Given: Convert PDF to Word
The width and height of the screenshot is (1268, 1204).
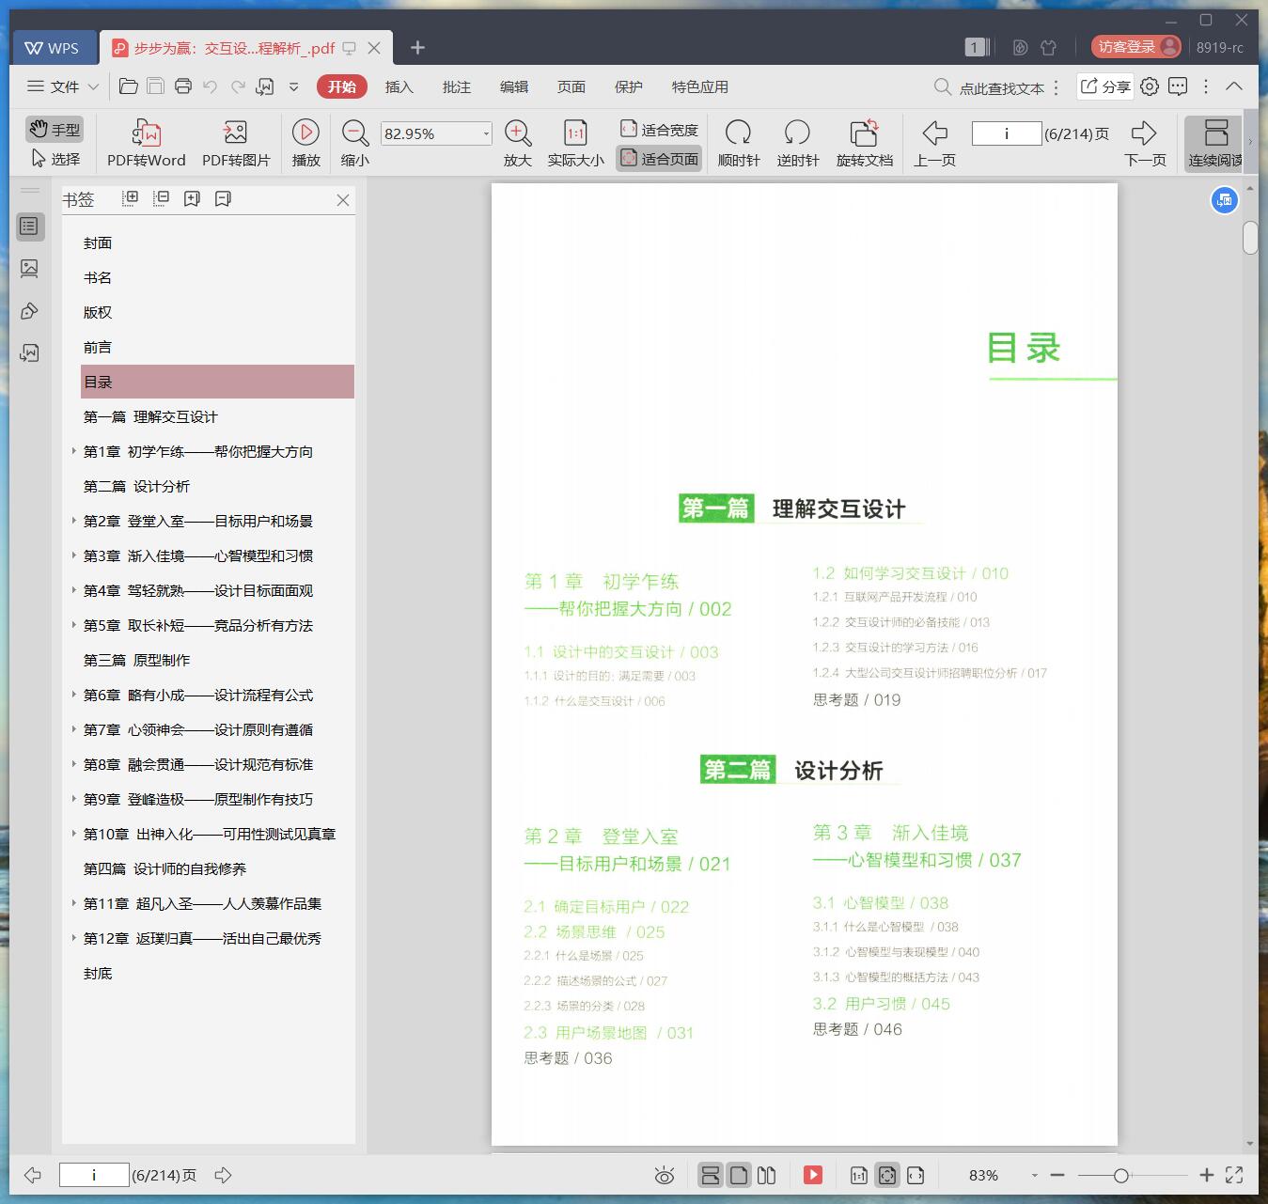Looking at the screenshot, I should click(146, 143).
